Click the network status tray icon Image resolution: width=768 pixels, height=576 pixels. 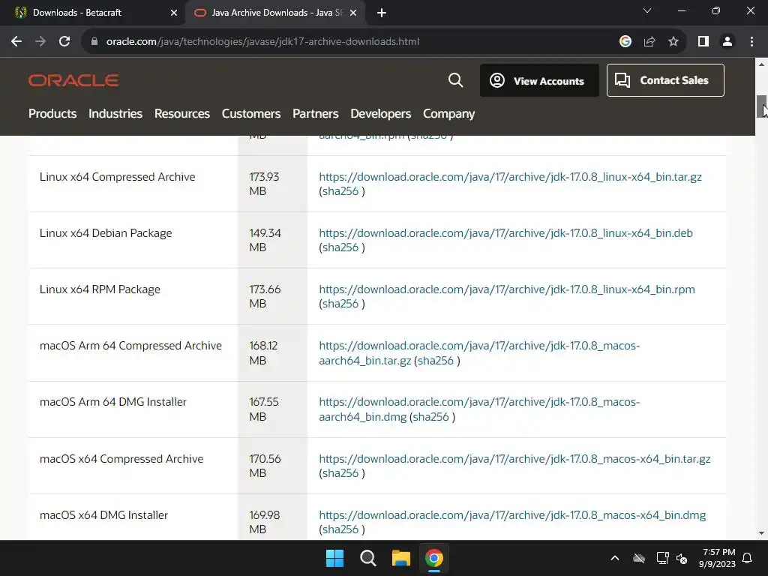click(x=662, y=558)
